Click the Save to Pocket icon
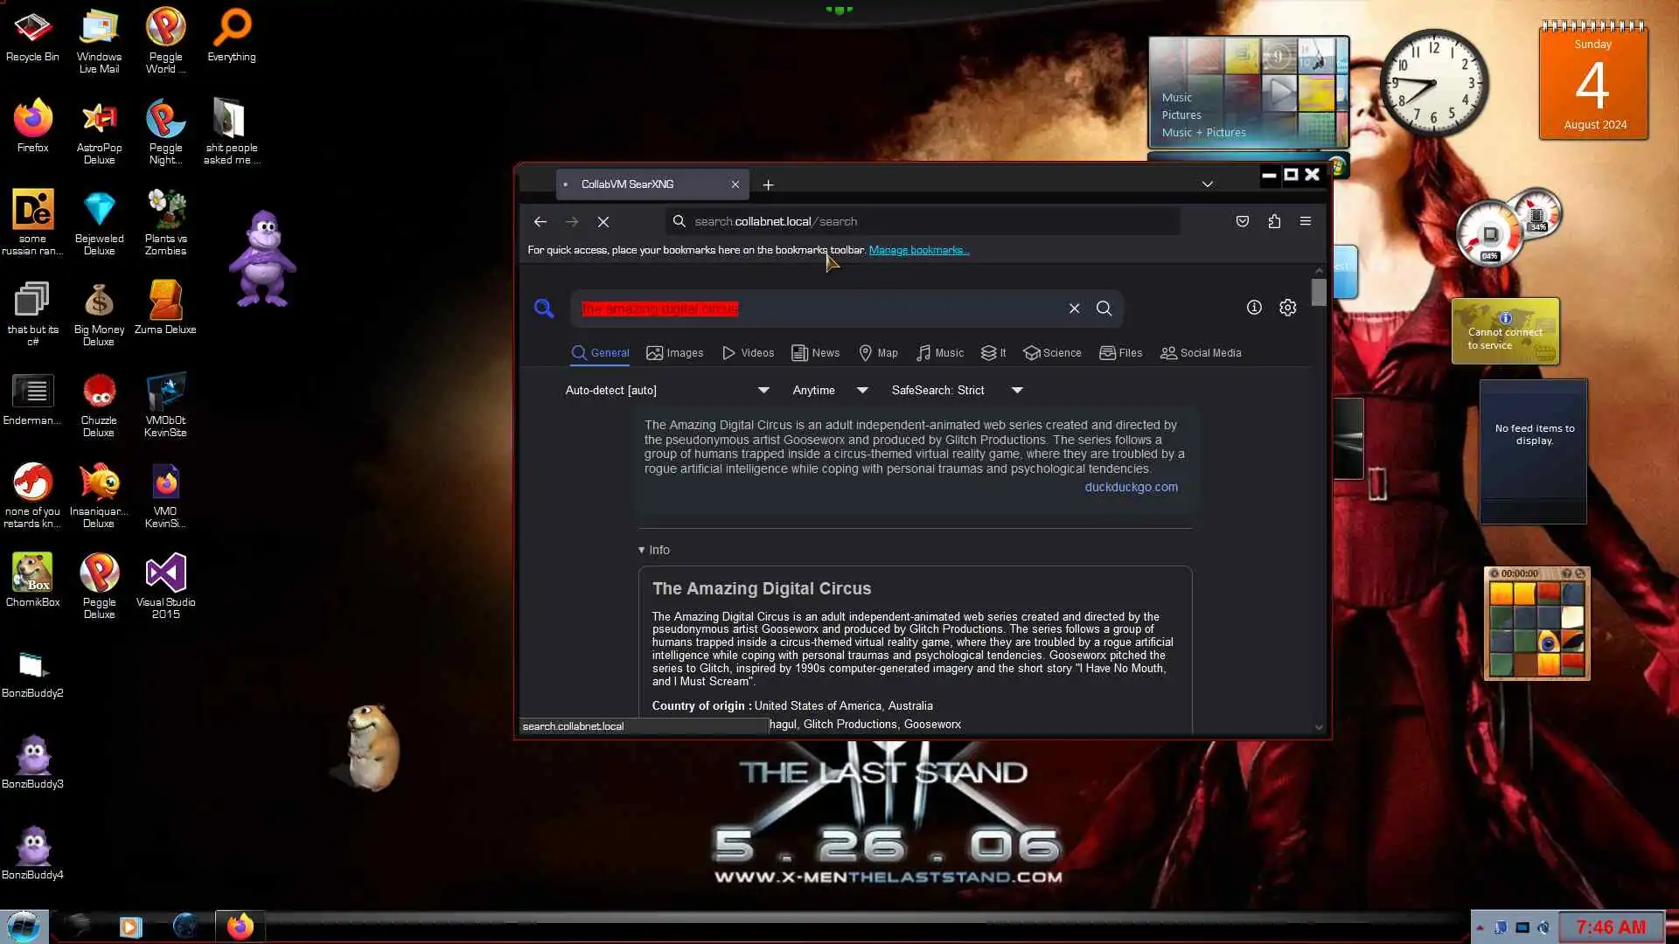Screen dimensions: 1679x944 (x=1242, y=221)
